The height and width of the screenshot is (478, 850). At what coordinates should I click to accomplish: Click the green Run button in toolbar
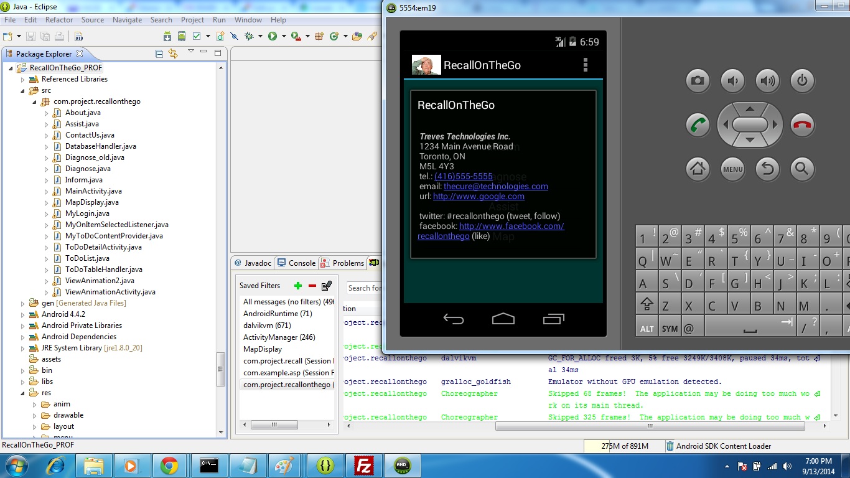[273, 37]
